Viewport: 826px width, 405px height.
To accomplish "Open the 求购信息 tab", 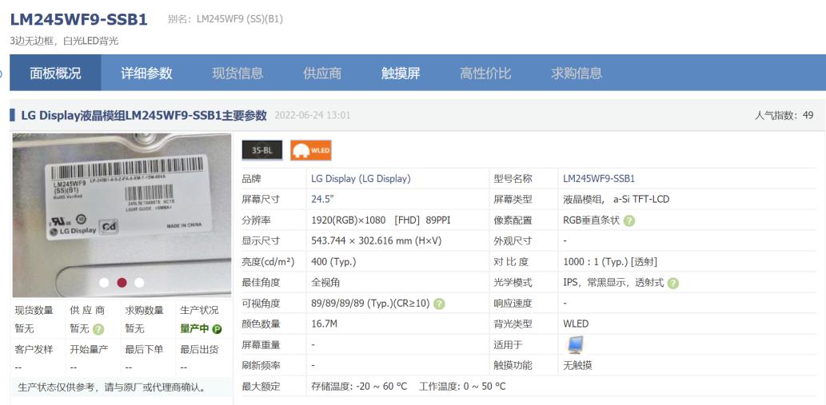I will (577, 73).
